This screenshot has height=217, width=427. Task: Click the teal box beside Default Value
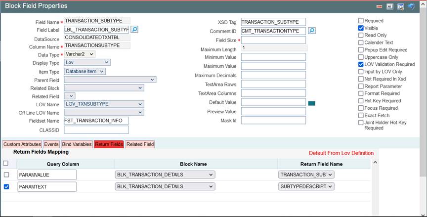311,103
